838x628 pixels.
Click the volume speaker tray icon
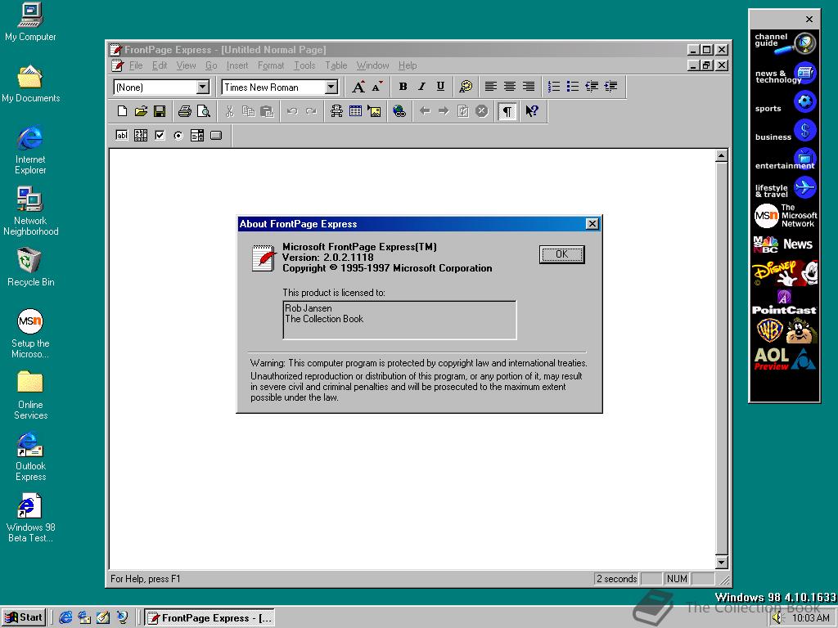pyautogui.click(x=777, y=618)
